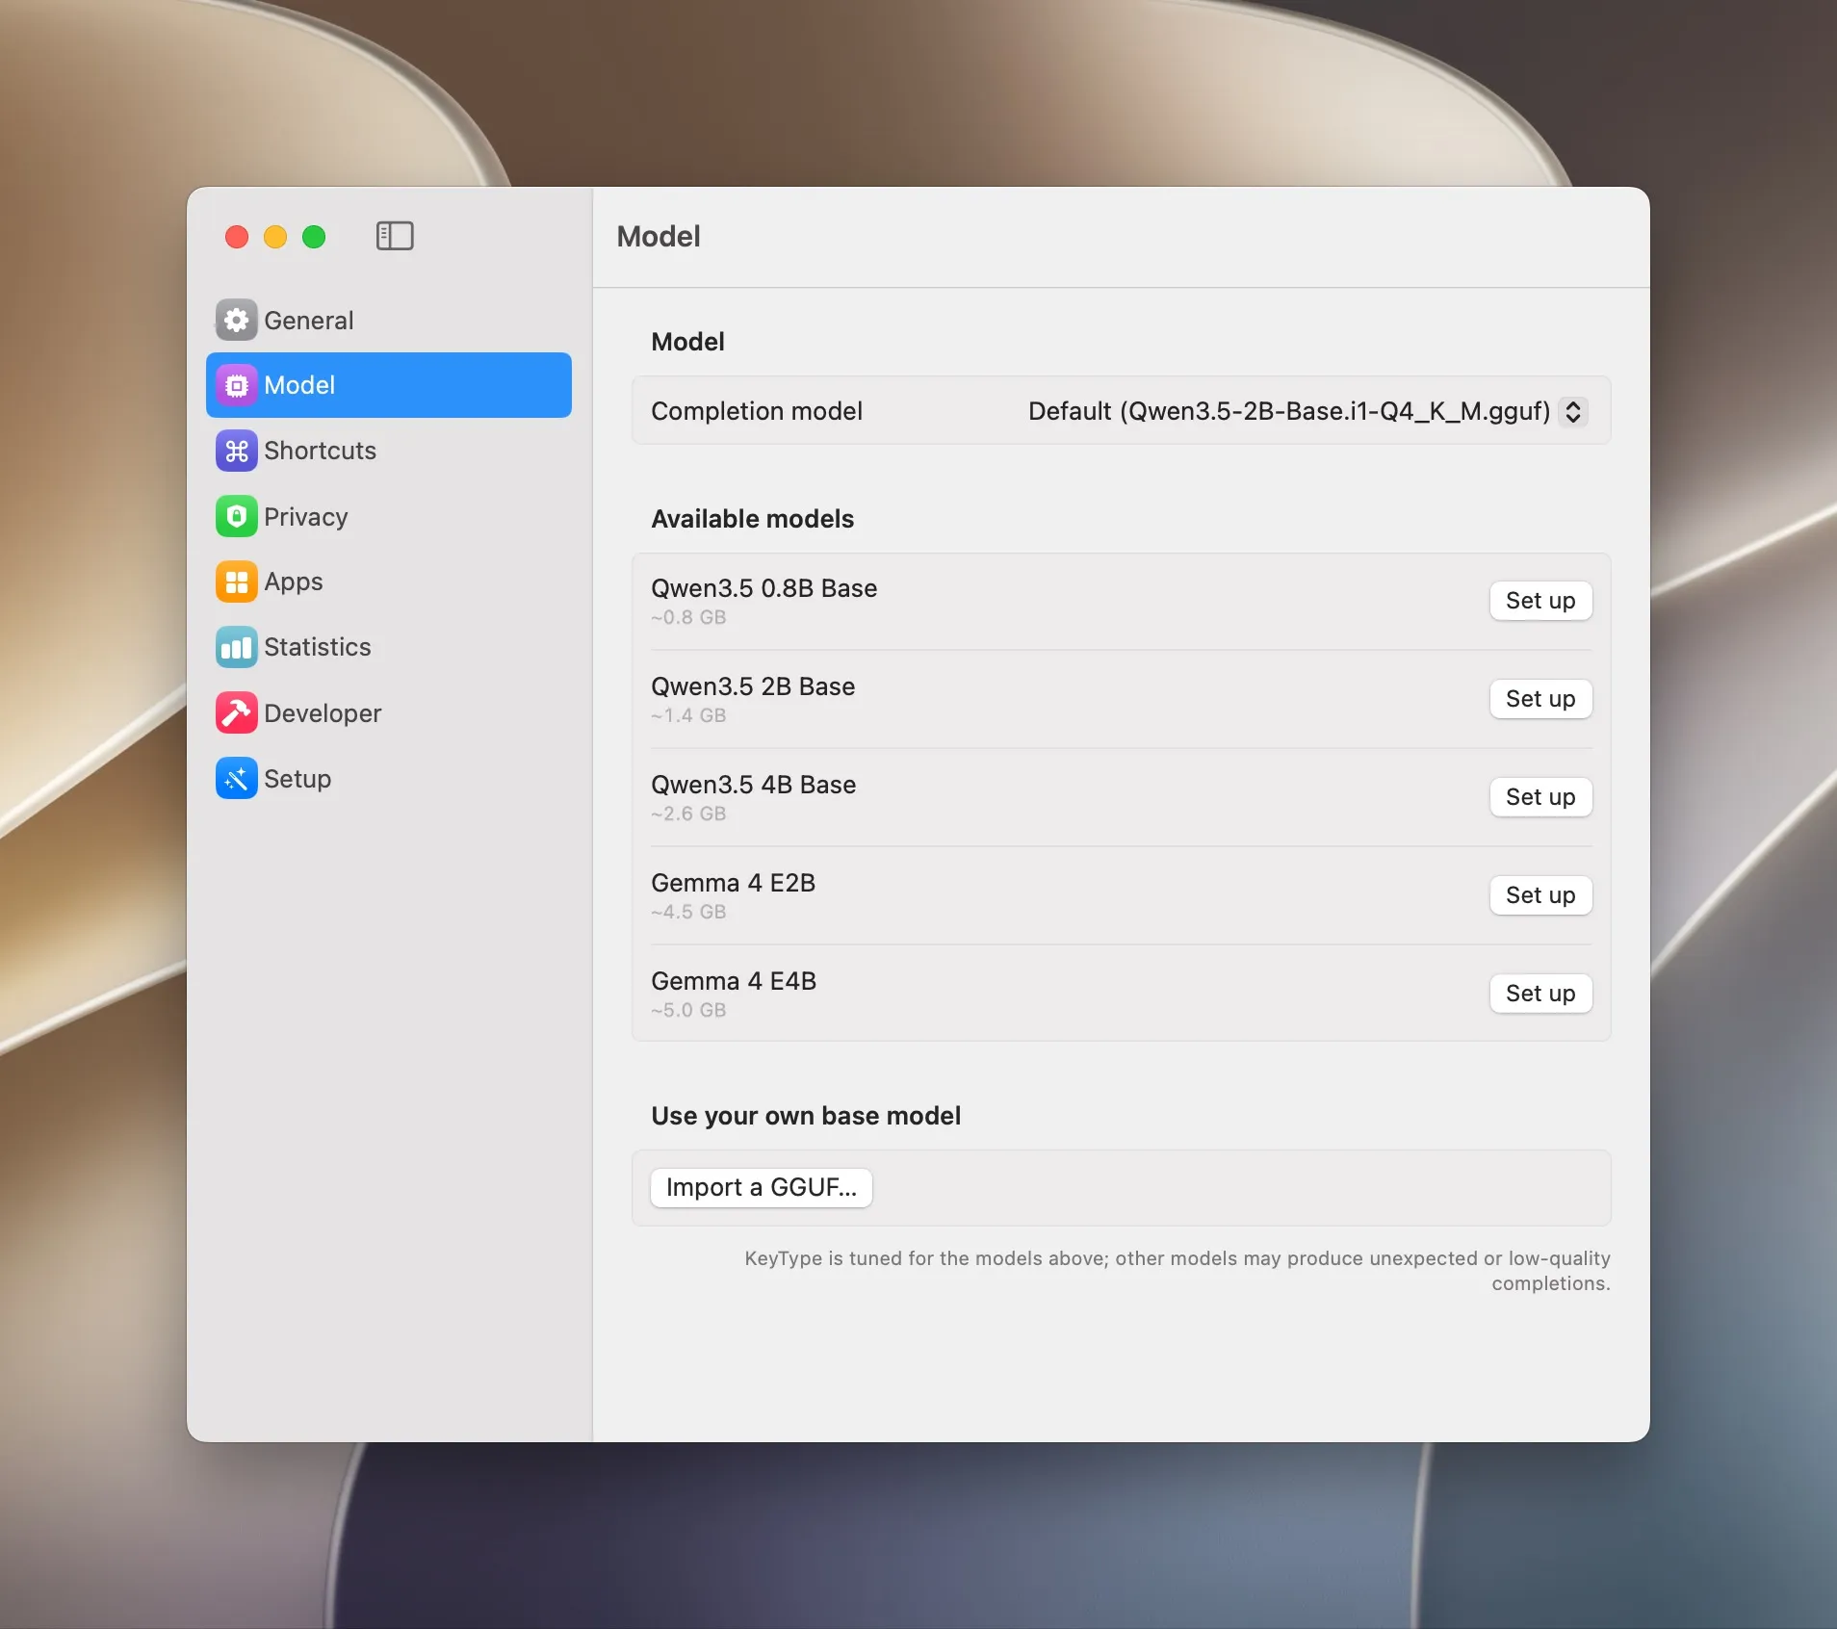The width and height of the screenshot is (1837, 1629).
Task: Open the Apps section
Action: pyautogui.click(x=389, y=582)
